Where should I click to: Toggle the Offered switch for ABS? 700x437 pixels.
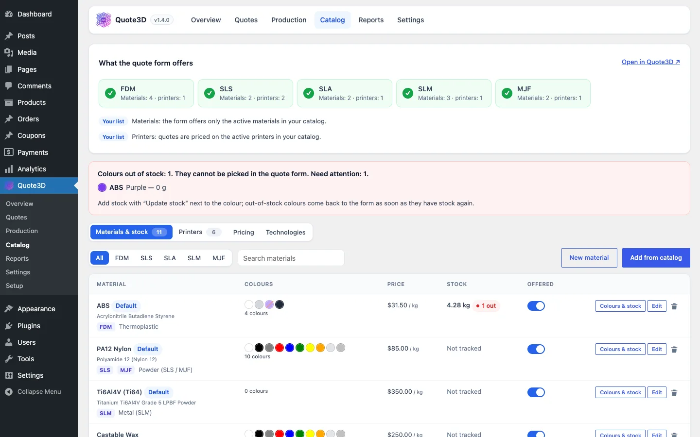(x=536, y=306)
